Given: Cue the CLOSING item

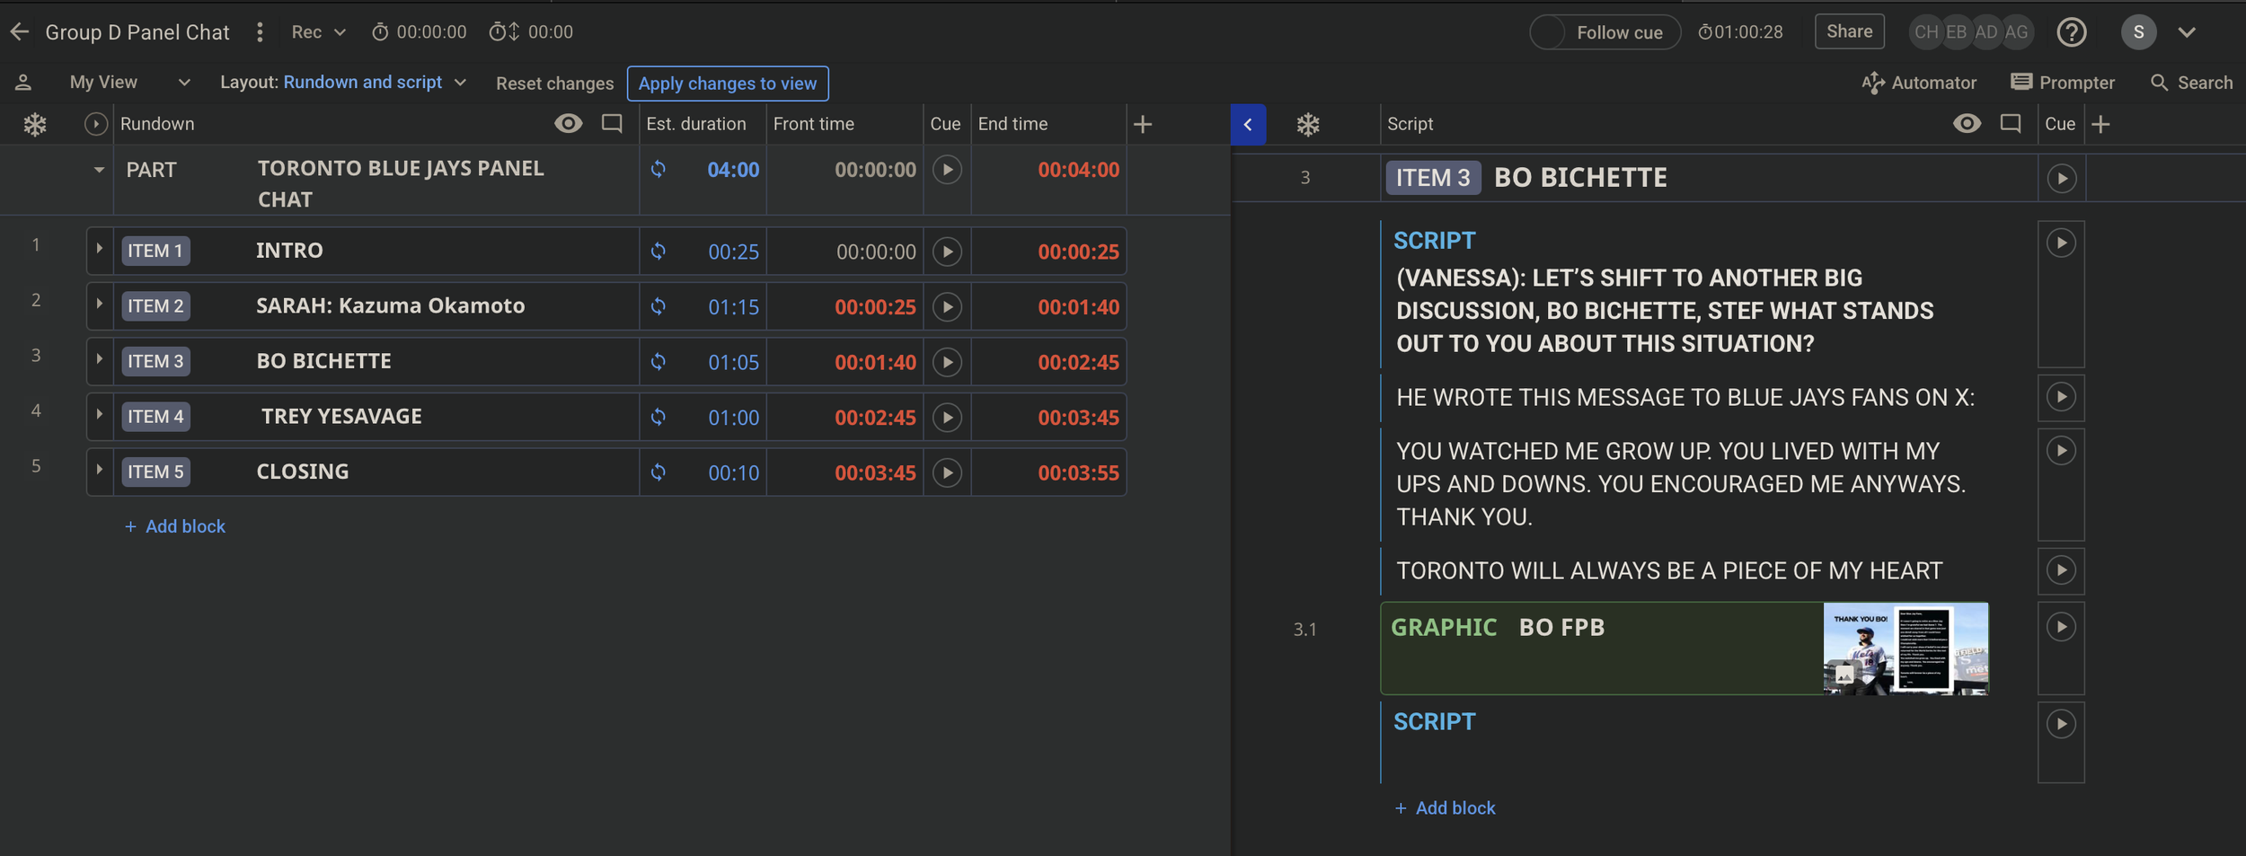Looking at the screenshot, I should [947, 472].
